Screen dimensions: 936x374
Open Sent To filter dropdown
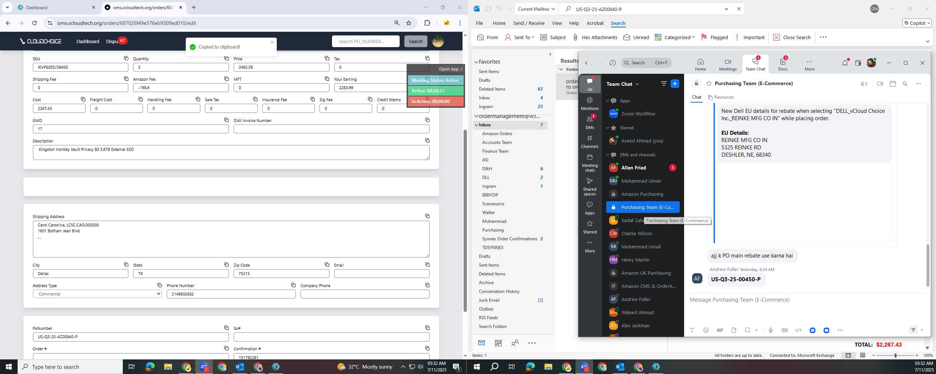coord(519,37)
